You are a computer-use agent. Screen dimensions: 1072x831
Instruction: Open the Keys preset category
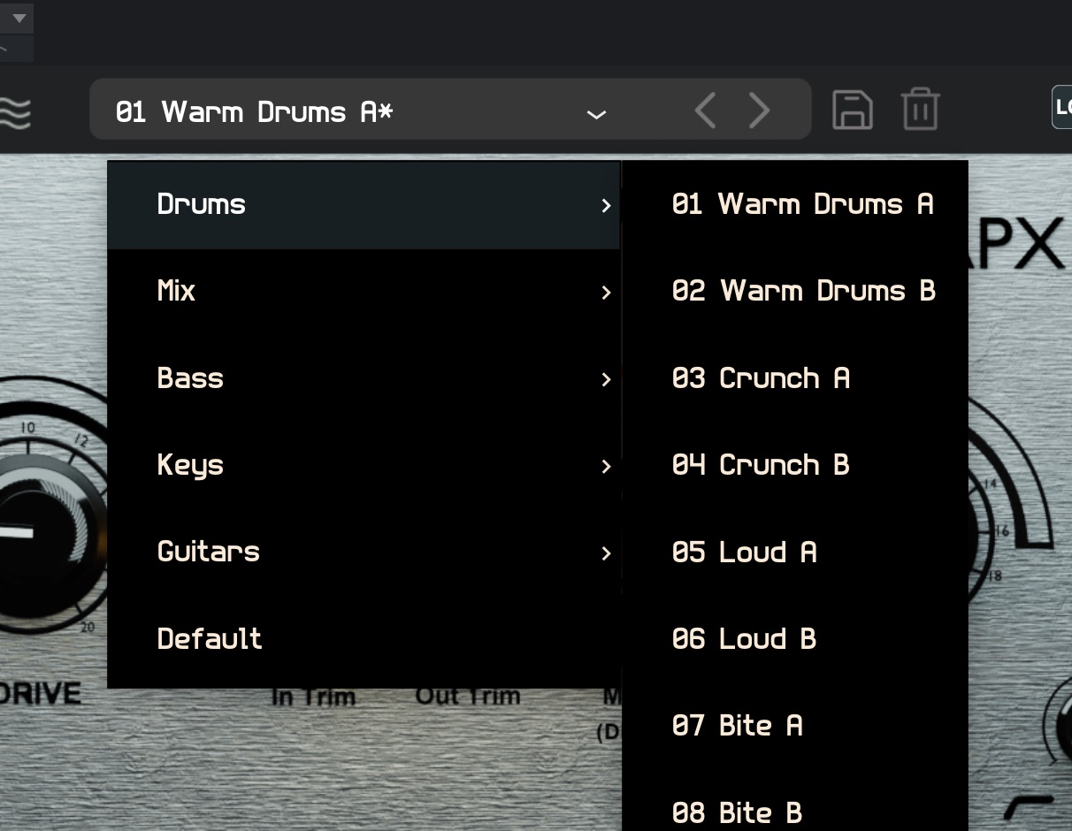pyautogui.click(x=363, y=465)
